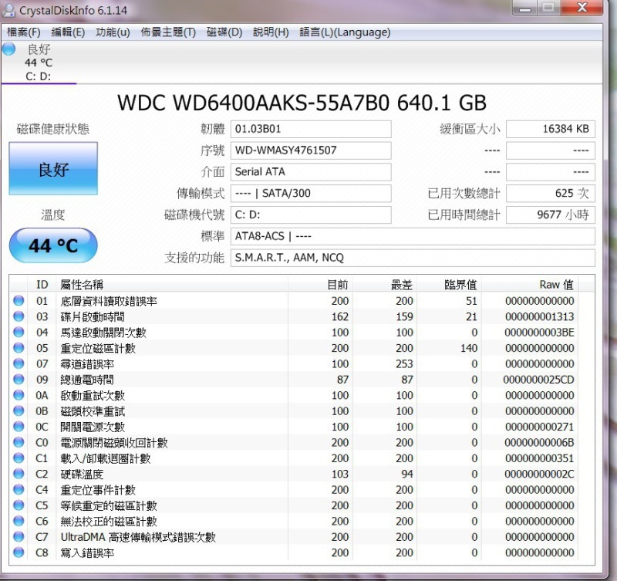Select the UltraDMA 高速傳輸模式錯誤次數 attribute name
The height and width of the screenshot is (581, 617).
point(138,537)
